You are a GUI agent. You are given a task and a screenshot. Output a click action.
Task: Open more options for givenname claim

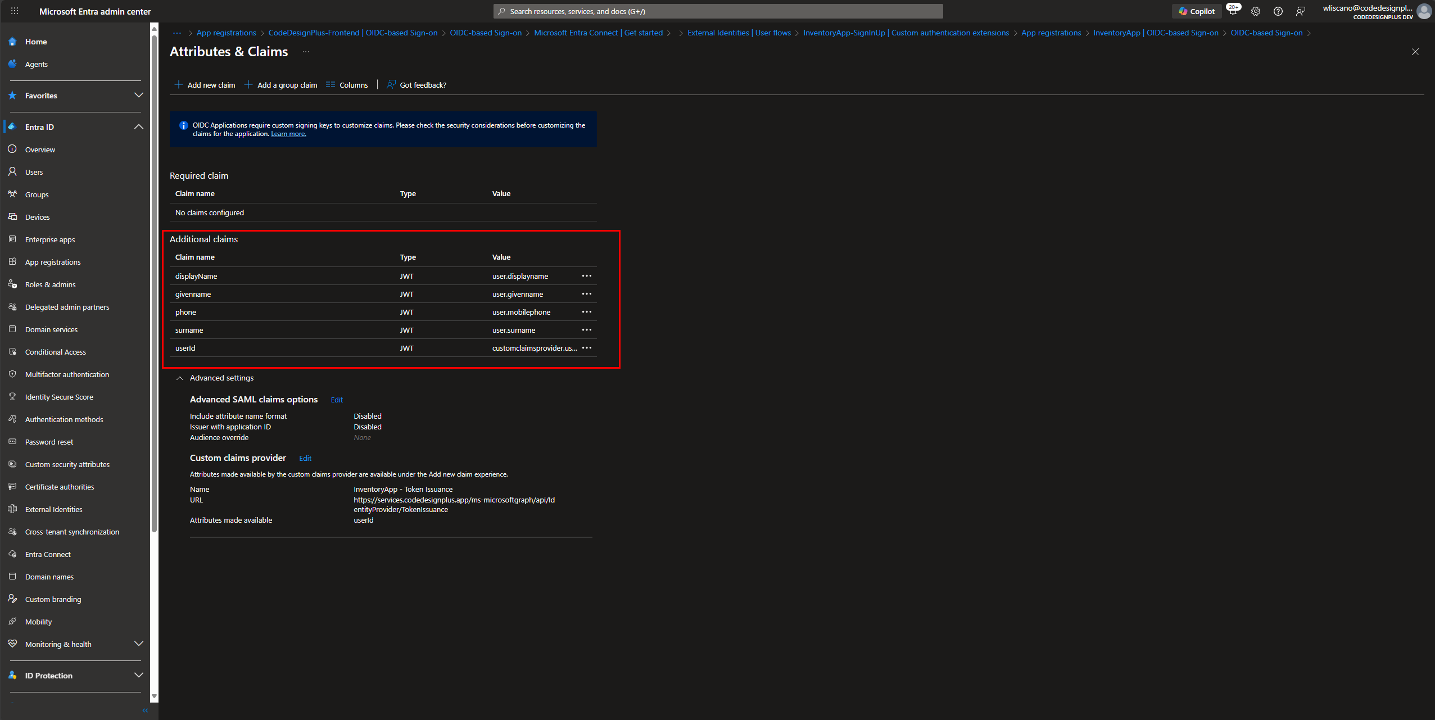(587, 294)
